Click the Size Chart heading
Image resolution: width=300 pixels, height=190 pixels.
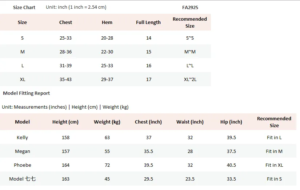(x=24, y=8)
